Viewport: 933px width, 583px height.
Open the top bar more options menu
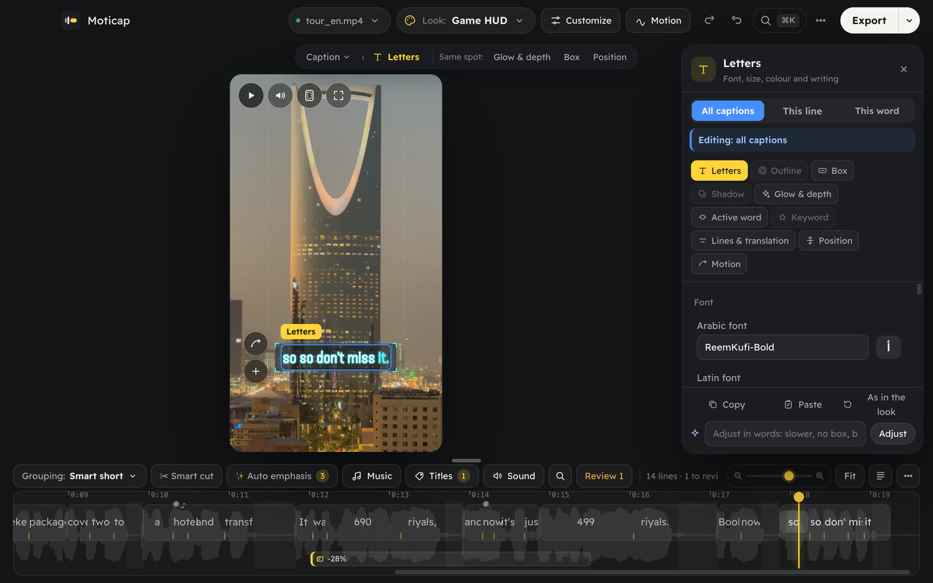(820, 20)
